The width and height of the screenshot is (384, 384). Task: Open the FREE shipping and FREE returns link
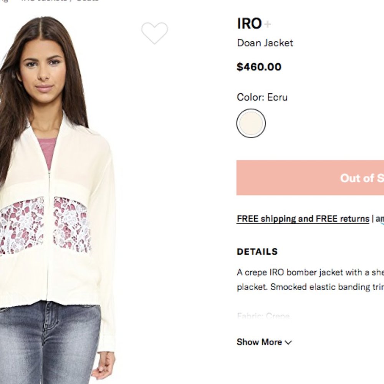click(x=303, y=218)
